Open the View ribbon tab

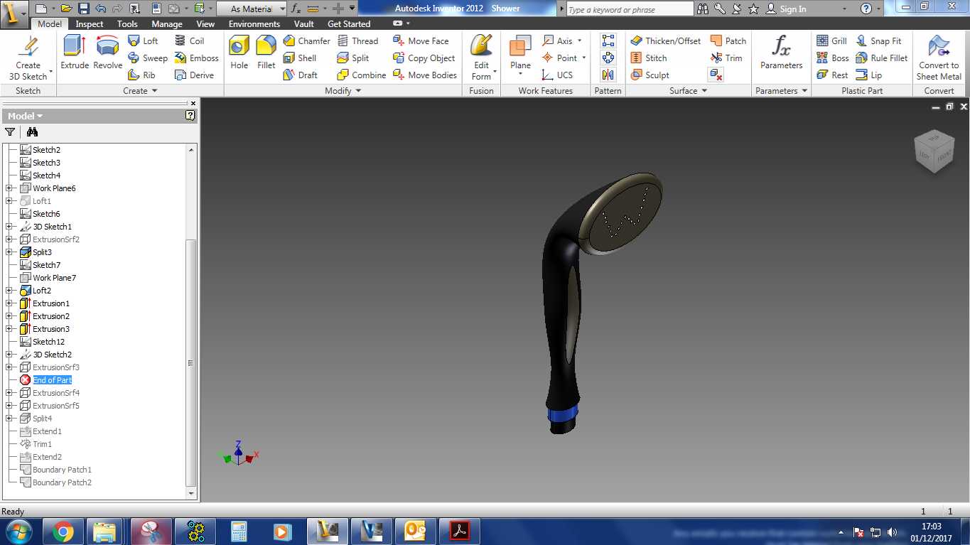[x=205, y=23]
